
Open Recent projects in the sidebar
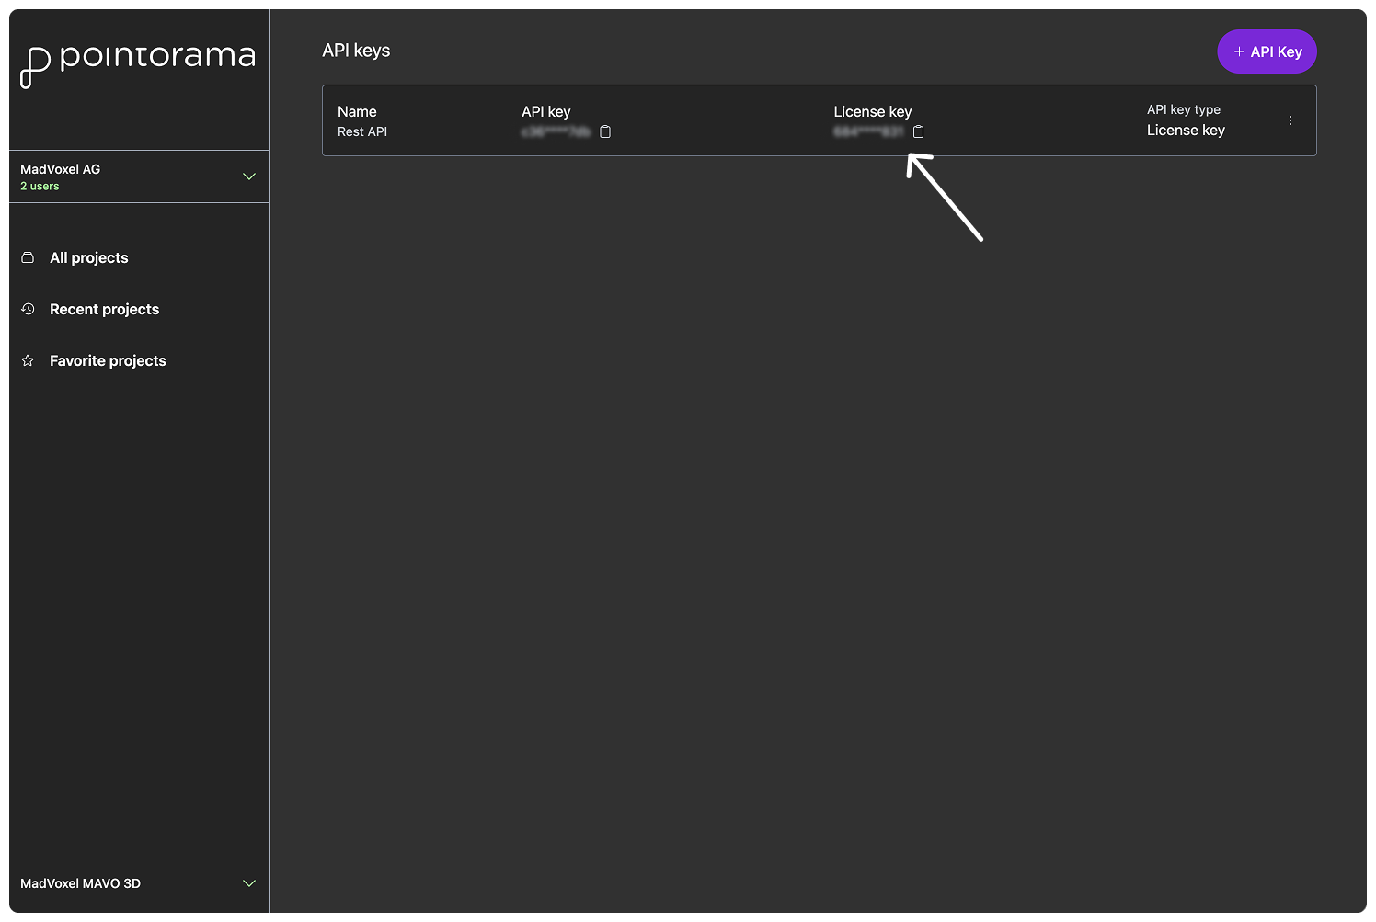104,310
